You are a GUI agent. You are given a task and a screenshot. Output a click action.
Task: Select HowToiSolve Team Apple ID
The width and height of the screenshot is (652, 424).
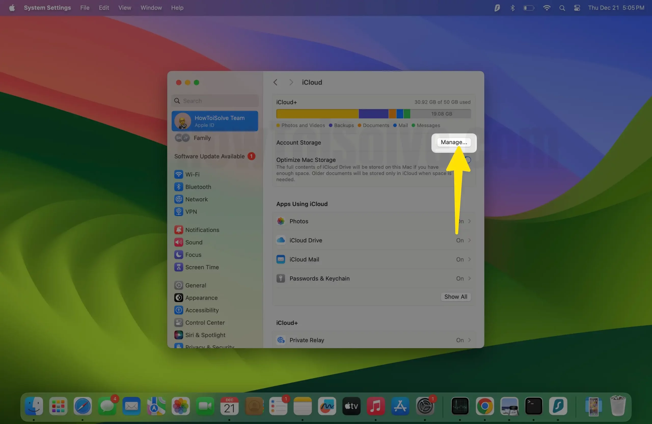click(x=215, y=121)
